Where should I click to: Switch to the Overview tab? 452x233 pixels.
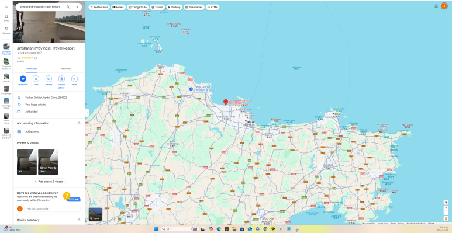32,69
